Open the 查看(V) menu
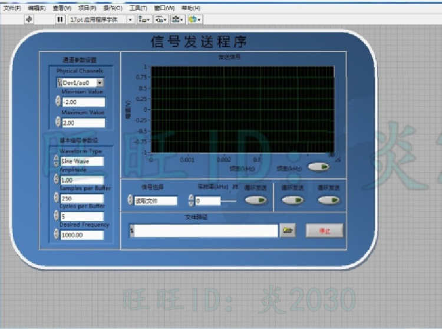This screenshot has height=329, width=442. 62,8
